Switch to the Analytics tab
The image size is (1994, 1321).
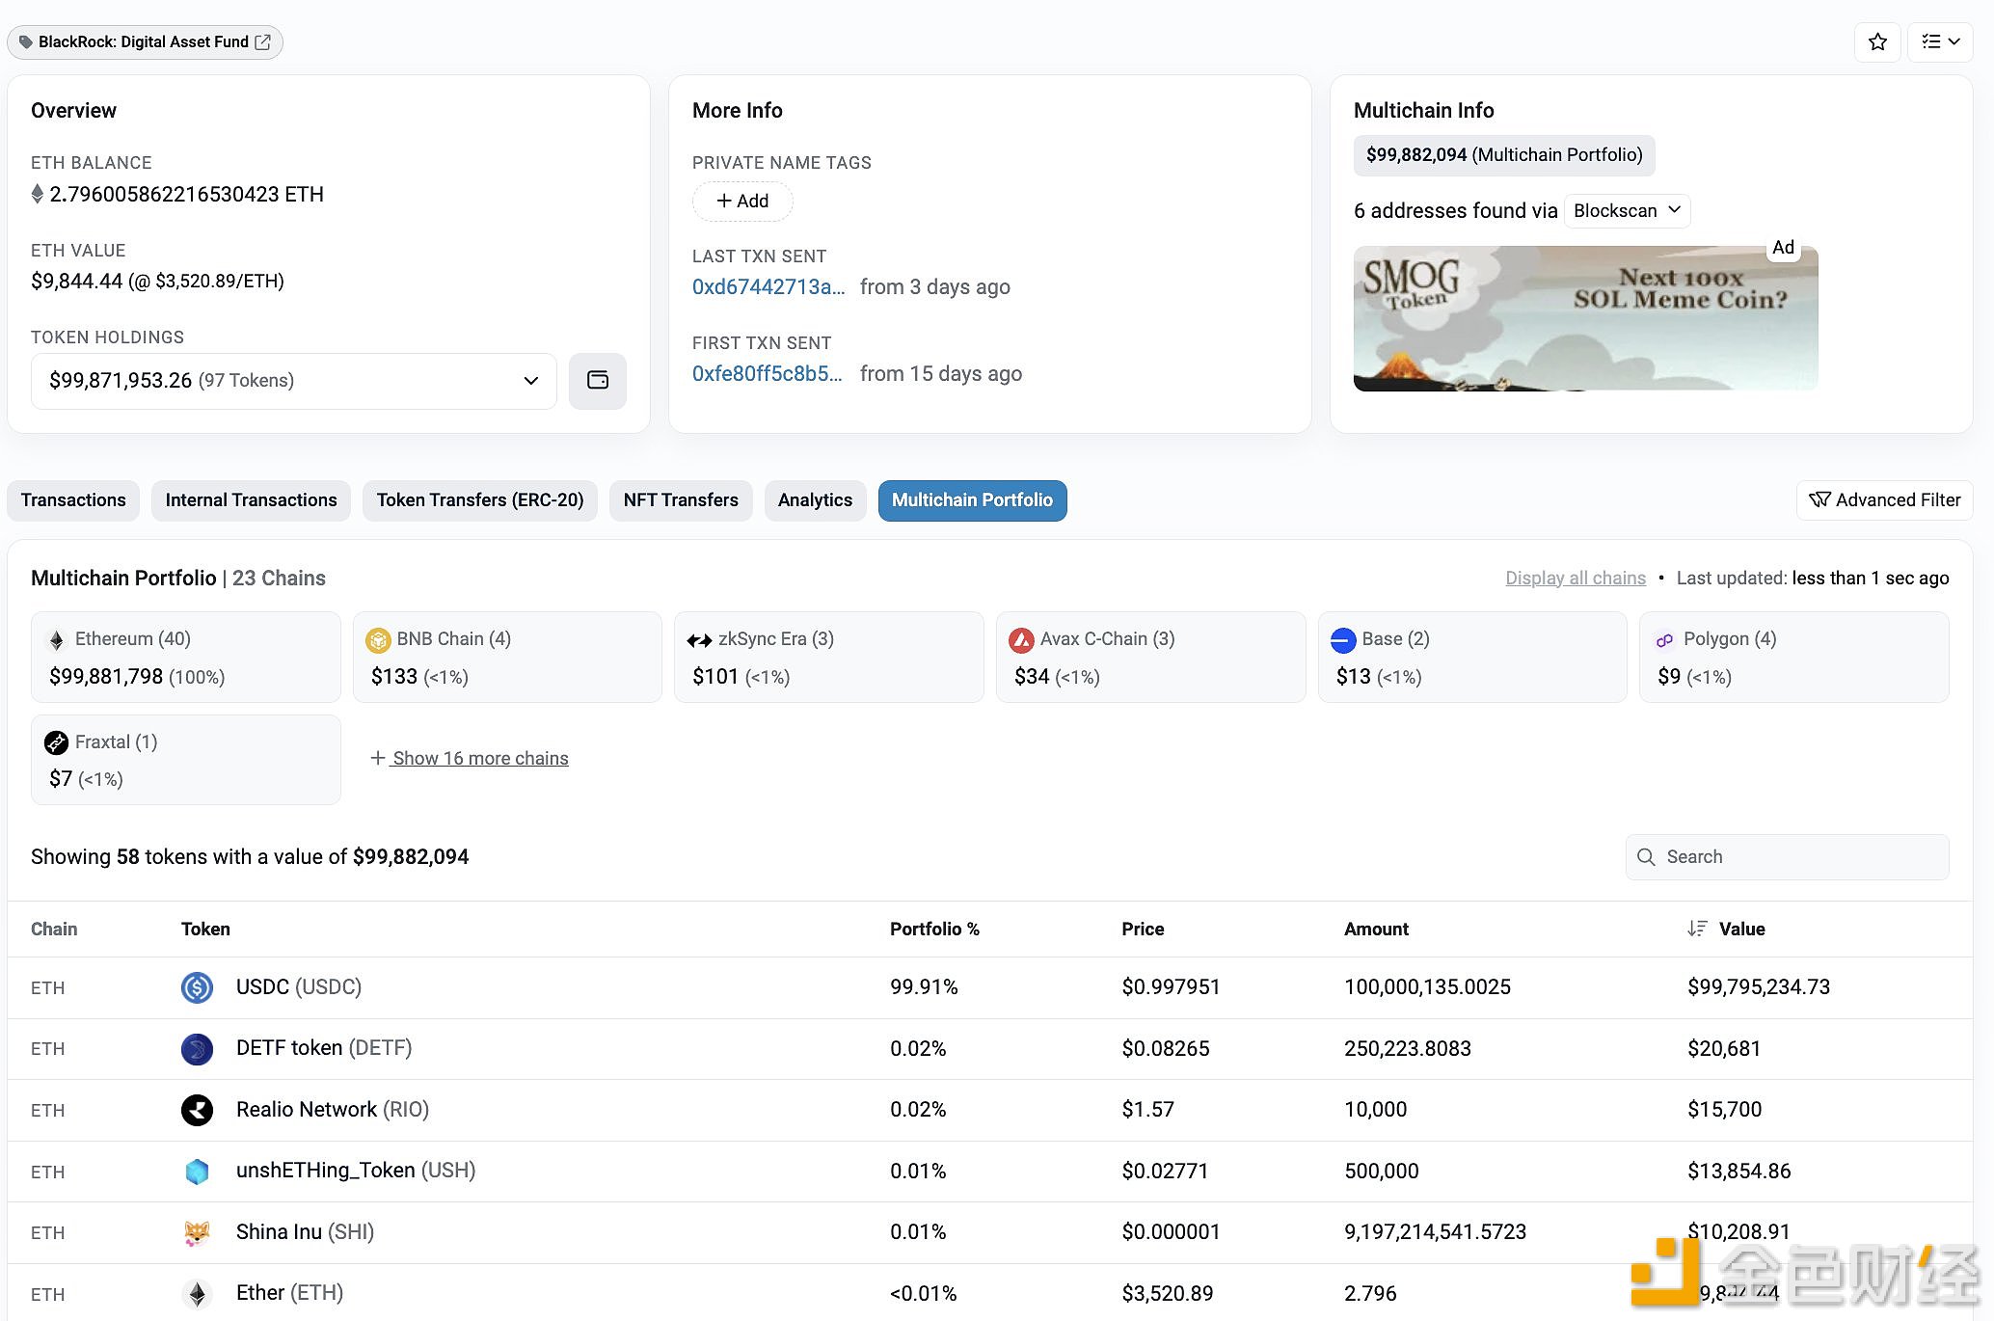click(x=815, y=500)
